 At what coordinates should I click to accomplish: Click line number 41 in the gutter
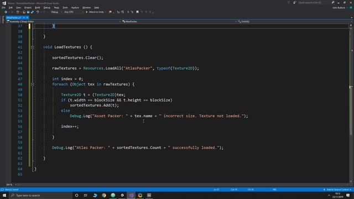click(x=20, y=47)
